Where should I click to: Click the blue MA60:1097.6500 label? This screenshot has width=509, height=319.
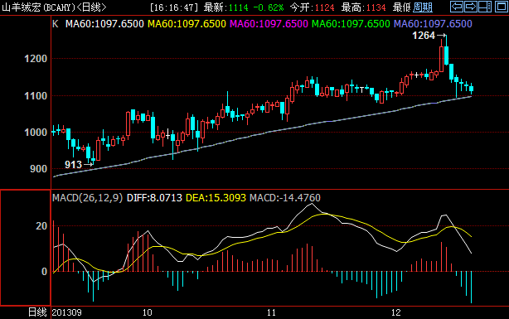coord(433,24)
